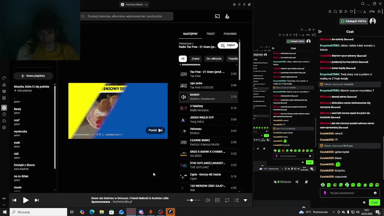
Task: Open YouTube Music account avatar menu
Action: [x=227, y=16]
